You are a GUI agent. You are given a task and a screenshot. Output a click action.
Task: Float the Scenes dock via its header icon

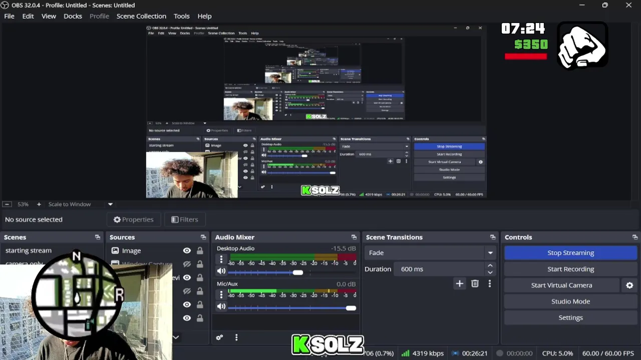click(x=97, y=237)
